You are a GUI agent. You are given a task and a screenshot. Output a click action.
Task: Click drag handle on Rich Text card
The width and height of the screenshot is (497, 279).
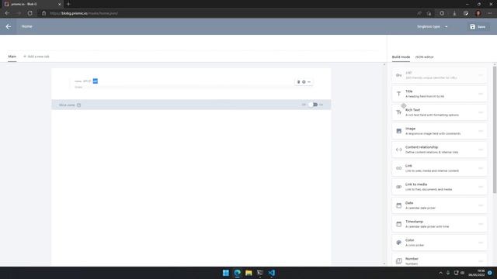tap(481, 112)
